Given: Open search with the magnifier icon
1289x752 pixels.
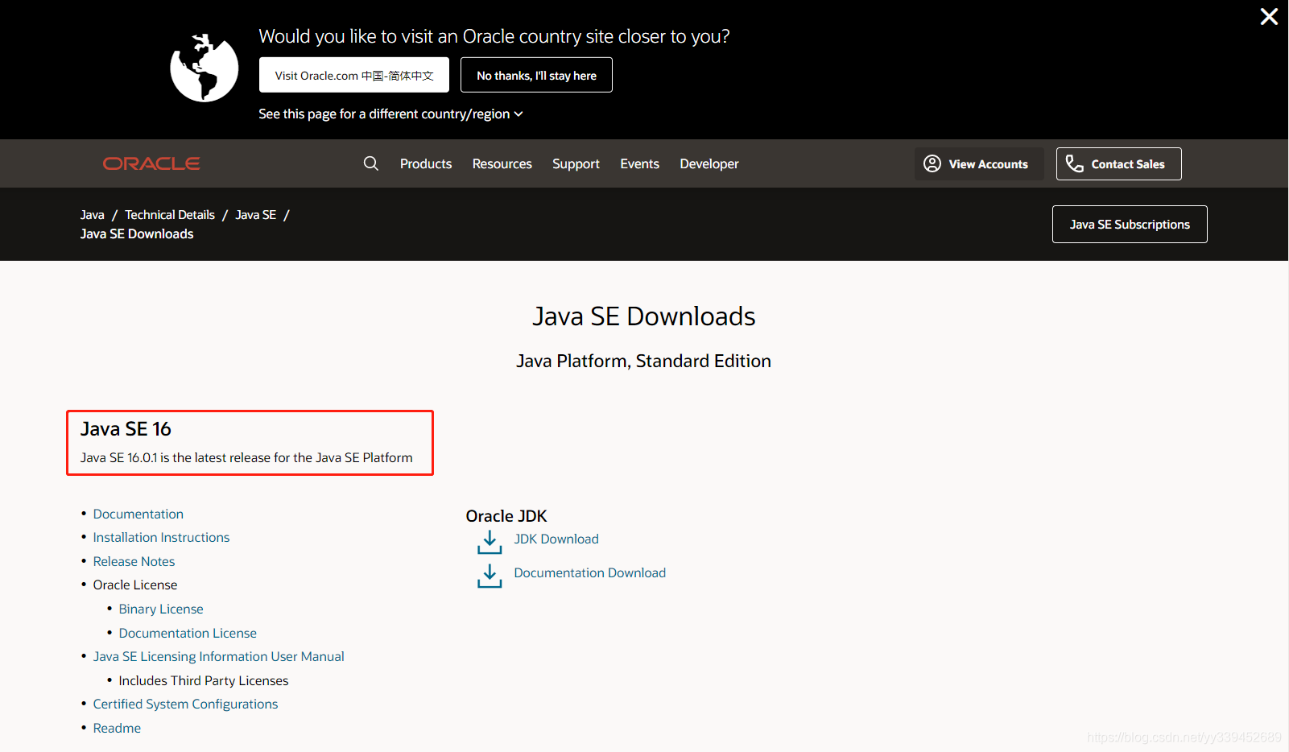Looking at the screenshot, I should pos(370,163).
